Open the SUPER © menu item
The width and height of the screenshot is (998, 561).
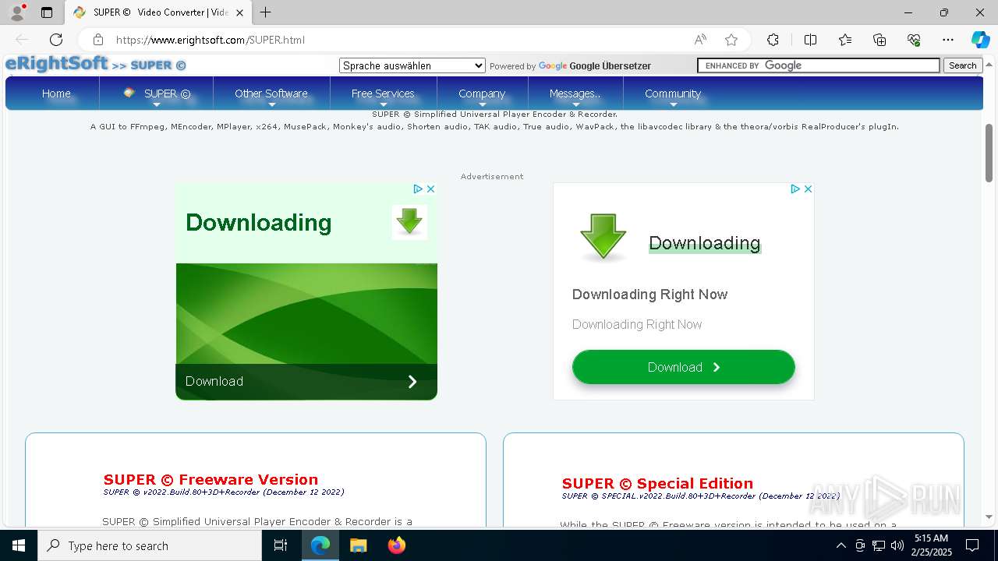(x=157, y=93)
